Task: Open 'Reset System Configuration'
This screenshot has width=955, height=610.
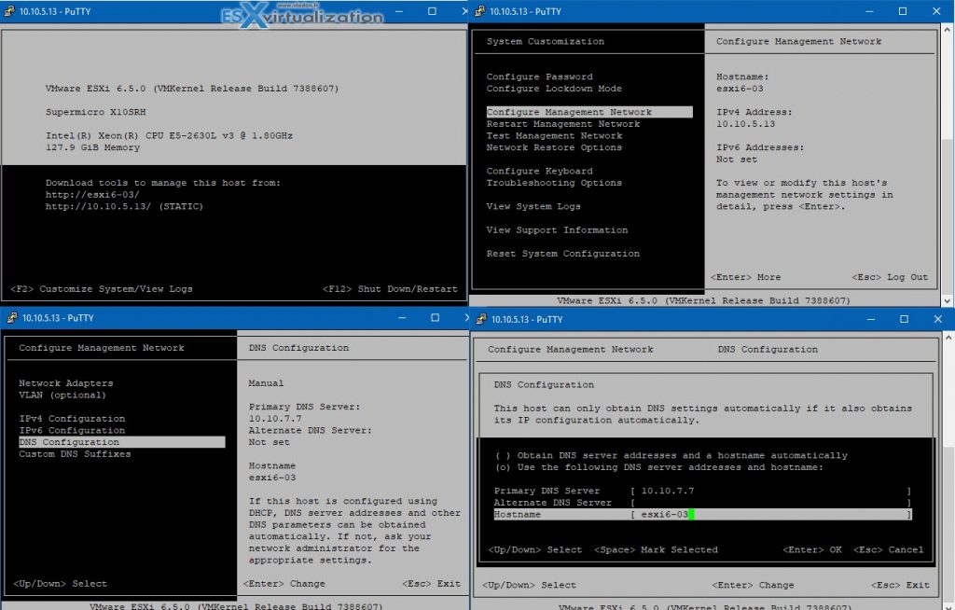Action: 563,253
